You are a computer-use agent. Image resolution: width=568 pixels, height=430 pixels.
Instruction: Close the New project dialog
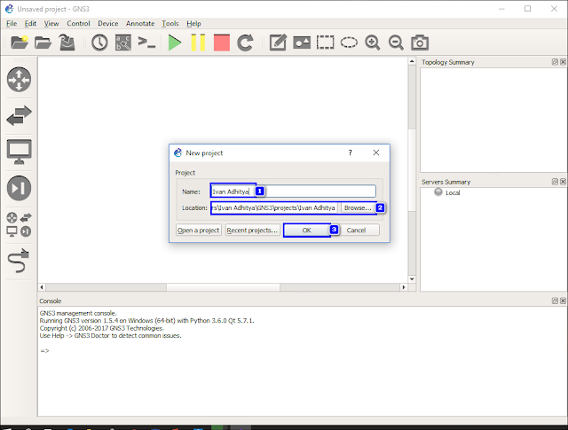(x=376, y=152)
